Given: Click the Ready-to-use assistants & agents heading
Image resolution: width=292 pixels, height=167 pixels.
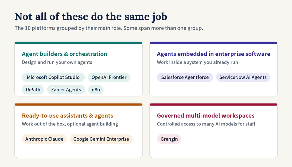Looking at the screenshot, I should [67, 116].
